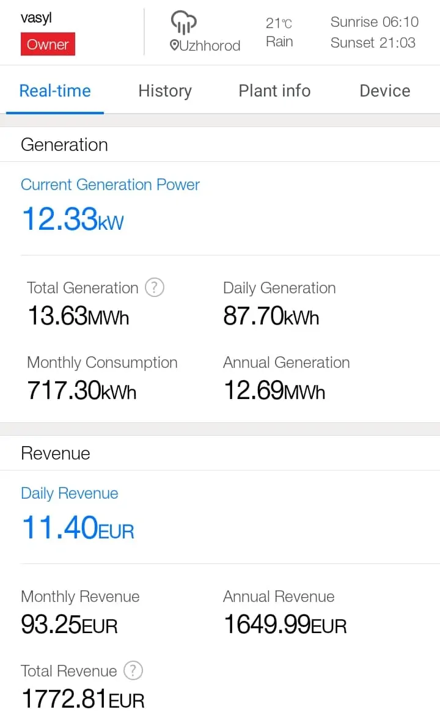Screen dimensions: 440x726
Task: Open the Total Revenue help question mark
Action: point(133,670)
